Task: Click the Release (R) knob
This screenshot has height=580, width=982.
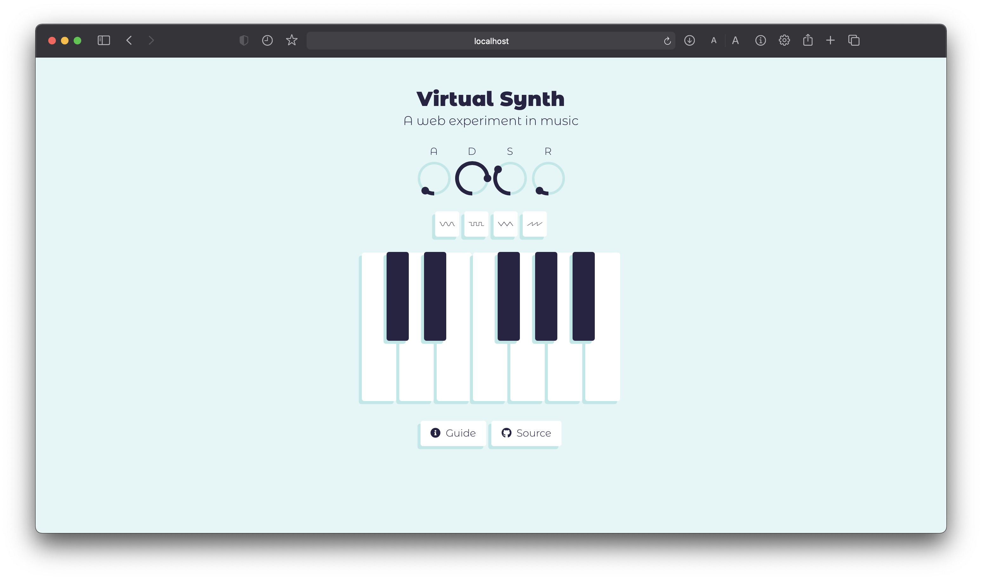Action: pyautogui.click(x=548, y=178)
